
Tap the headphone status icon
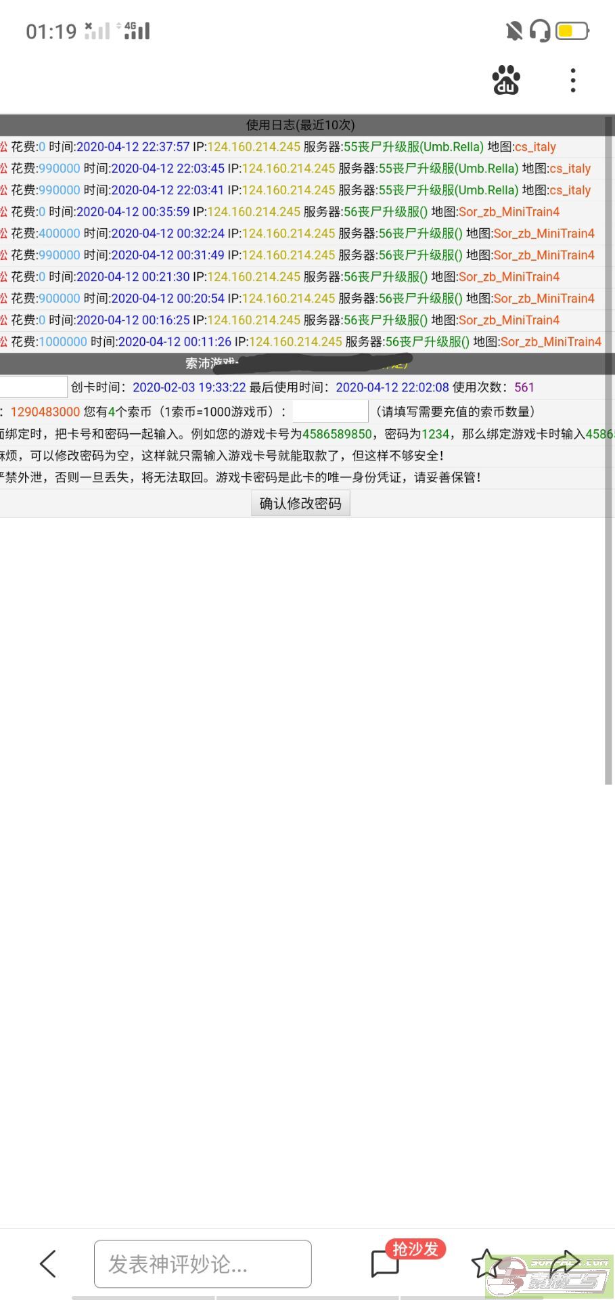[540, 31]
